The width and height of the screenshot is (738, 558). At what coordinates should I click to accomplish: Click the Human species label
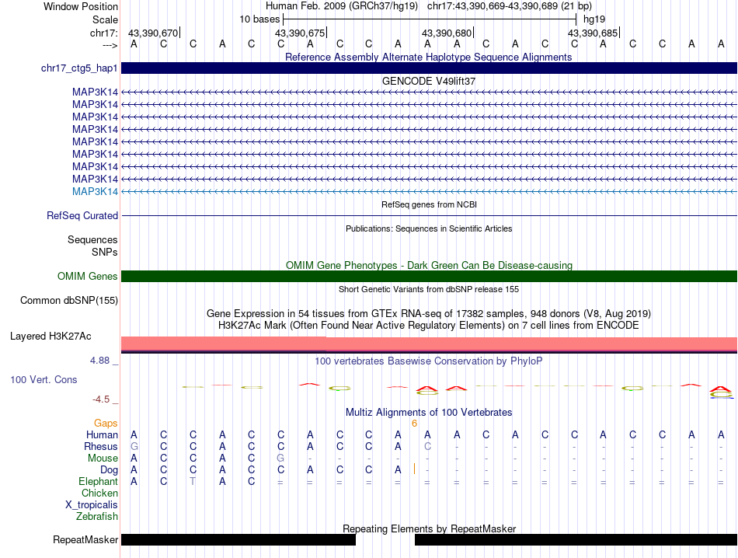click(102, 434)
